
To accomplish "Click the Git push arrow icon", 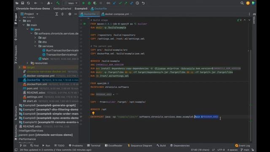I will pyautogui.click(x=126, y=3).
